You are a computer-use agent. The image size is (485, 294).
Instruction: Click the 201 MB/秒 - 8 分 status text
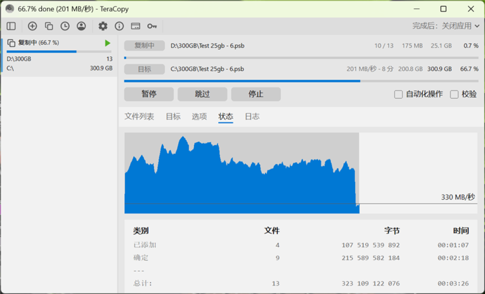pos(370,69)
